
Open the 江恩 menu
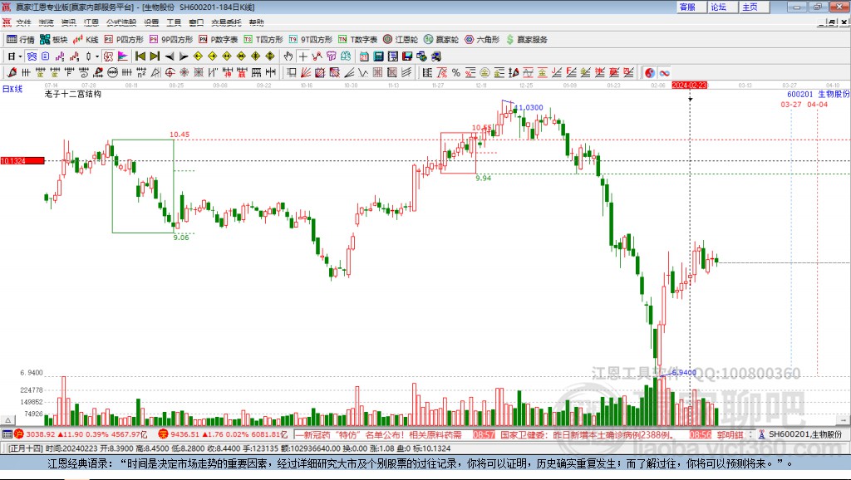coord(91,22)
